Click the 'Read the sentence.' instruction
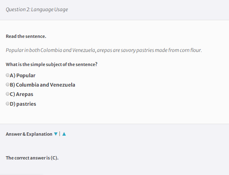Screen dimensions: 229x175 [x=26, y=36]
